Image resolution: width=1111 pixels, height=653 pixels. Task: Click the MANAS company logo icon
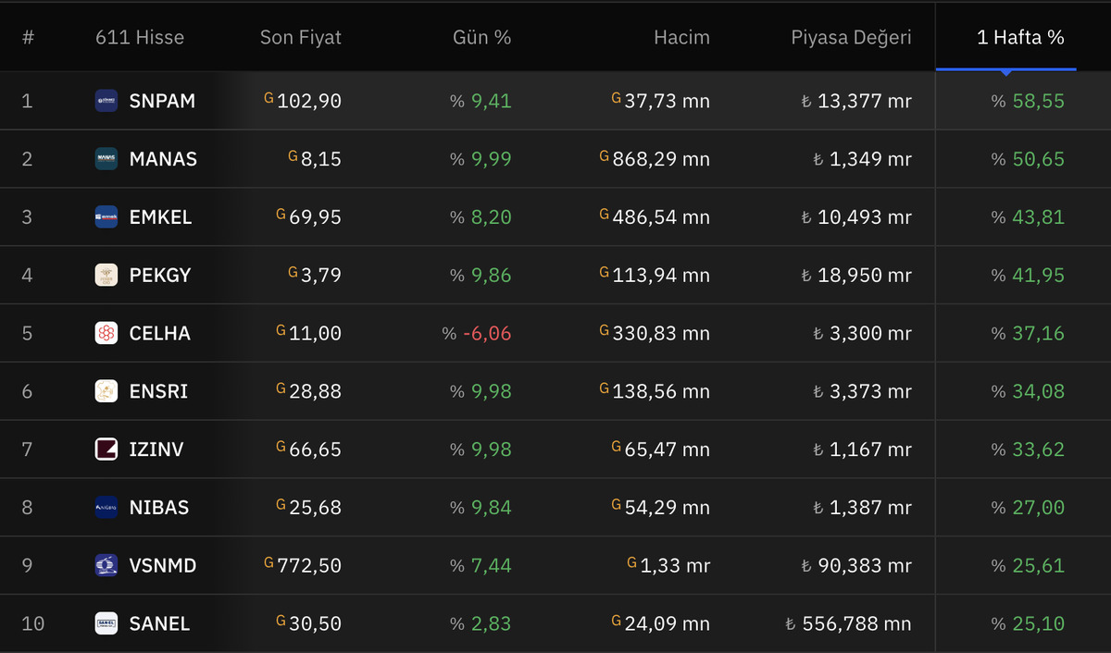click(106, 159)
